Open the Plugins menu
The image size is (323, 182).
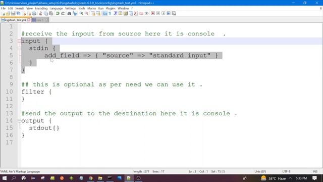[111, 9]
